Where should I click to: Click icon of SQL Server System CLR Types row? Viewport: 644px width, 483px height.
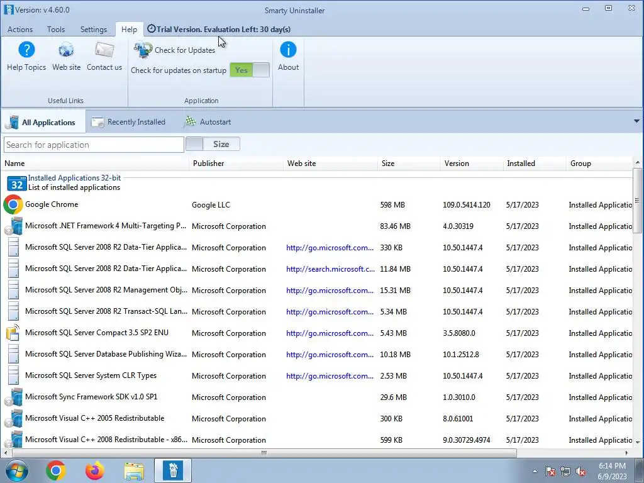[x=14, y=375]
